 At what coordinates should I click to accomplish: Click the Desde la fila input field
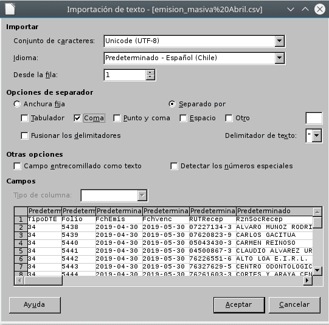(x=125, y=75)
